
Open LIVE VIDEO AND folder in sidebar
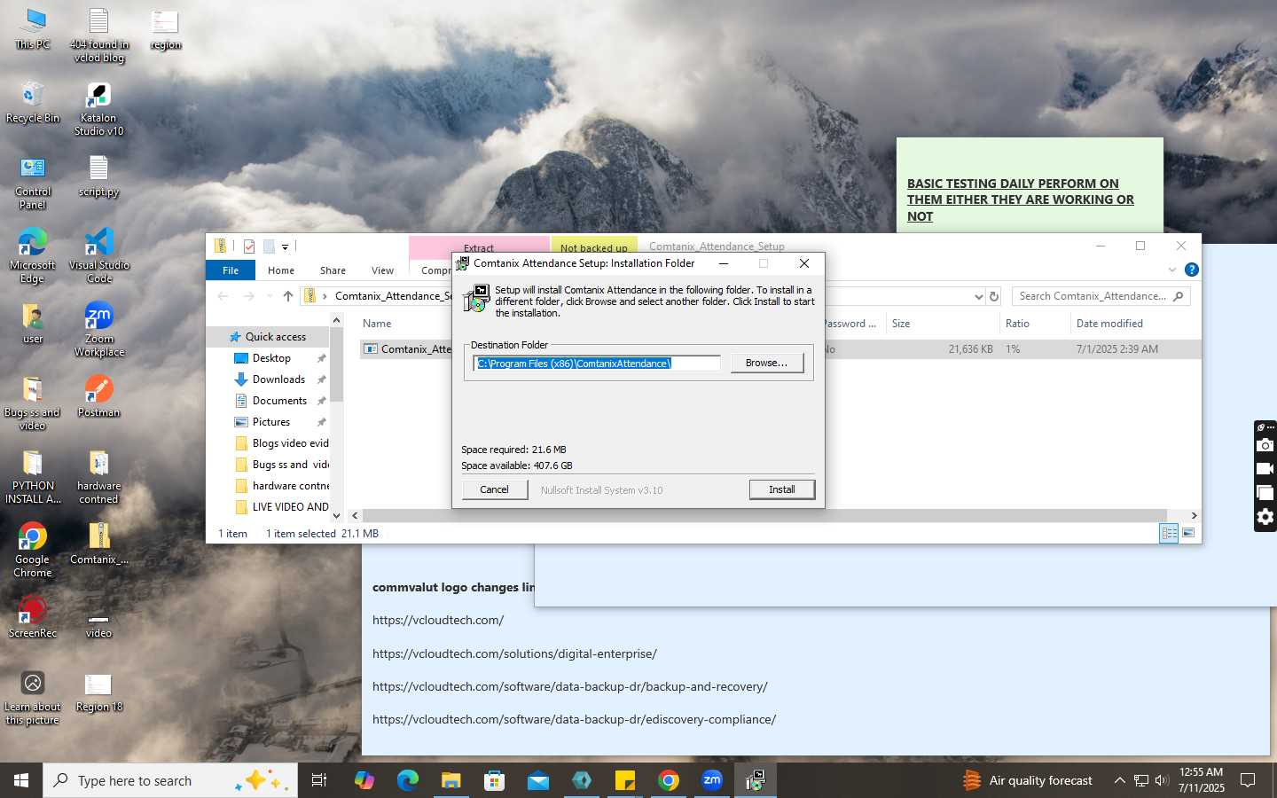(x=282, y=507)
